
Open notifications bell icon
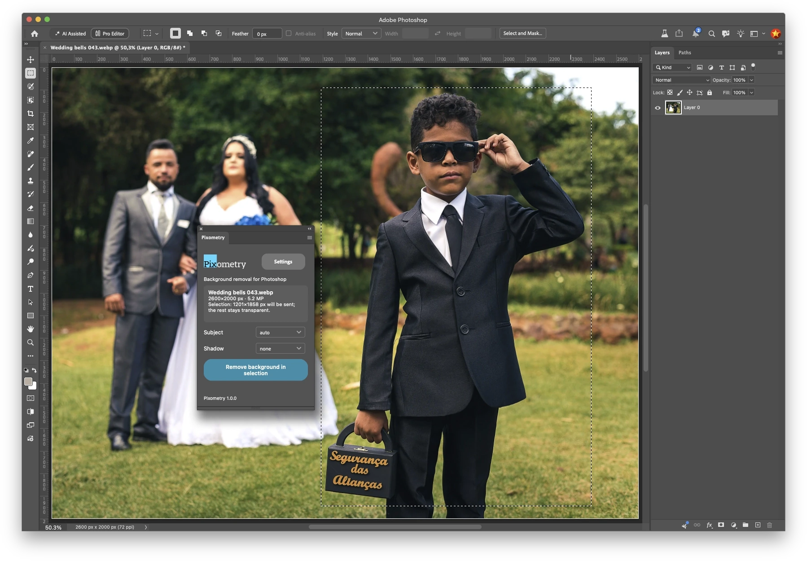coord(696,33)
